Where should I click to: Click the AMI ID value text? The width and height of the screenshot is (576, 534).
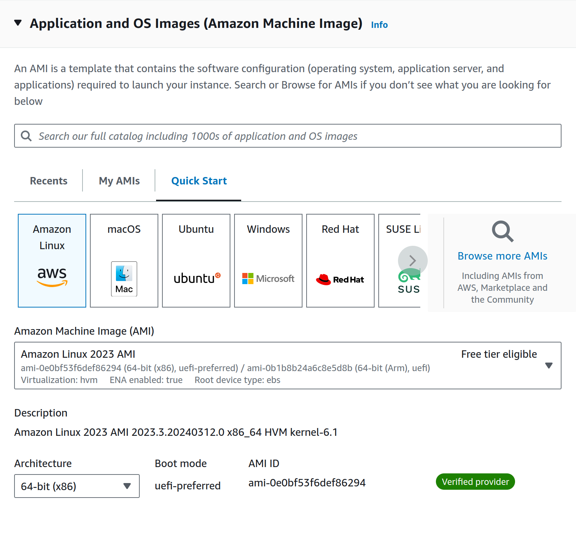(307, 483)
